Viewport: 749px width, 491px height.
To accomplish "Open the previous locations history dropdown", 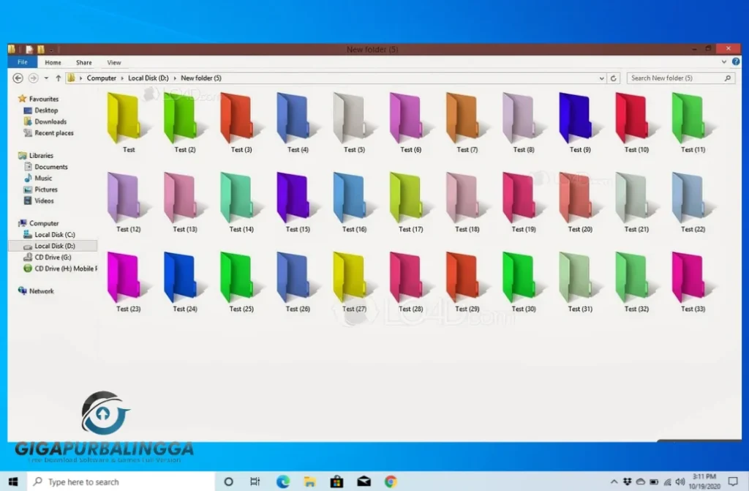I will pyautogui.click(x=601, y=78).
